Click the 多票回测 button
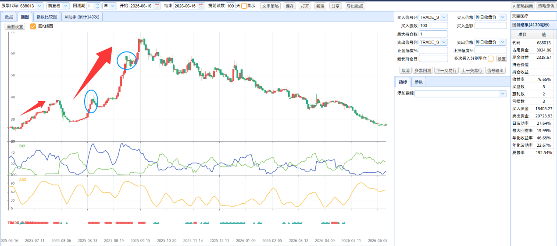557x246 pixels. click(422, 70)
